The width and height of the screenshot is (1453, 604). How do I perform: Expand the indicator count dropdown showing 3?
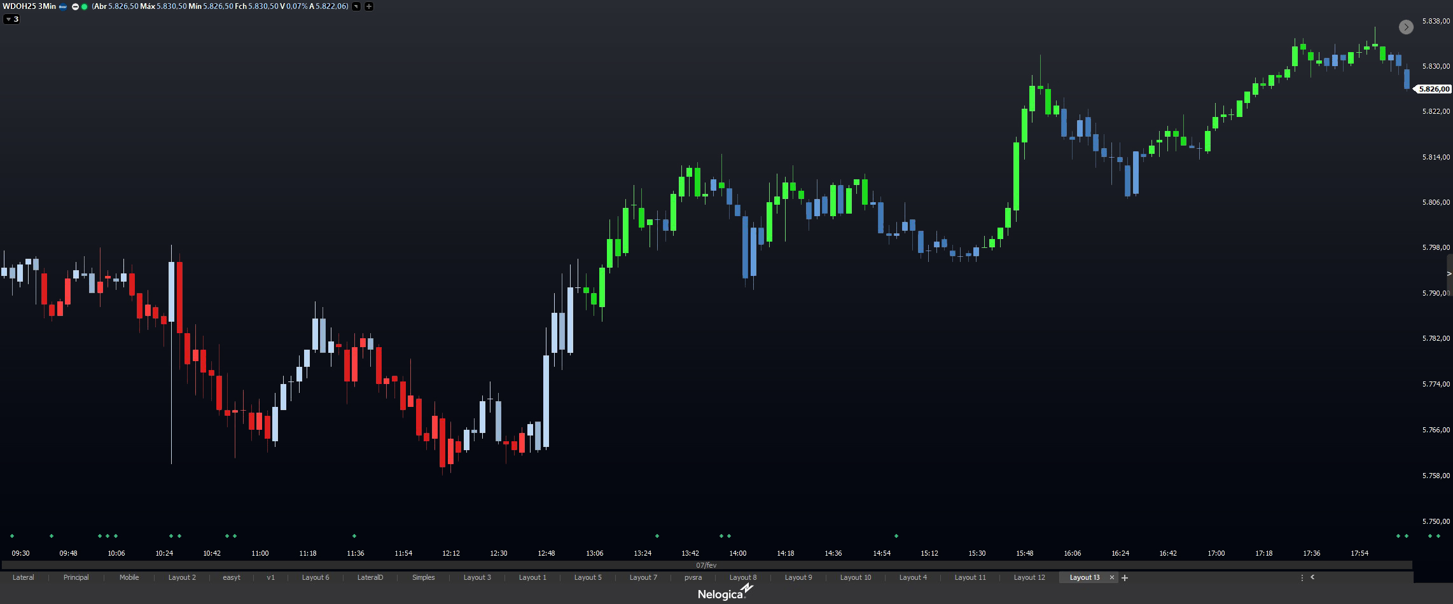pyautogui.click(x=11, y=19)
